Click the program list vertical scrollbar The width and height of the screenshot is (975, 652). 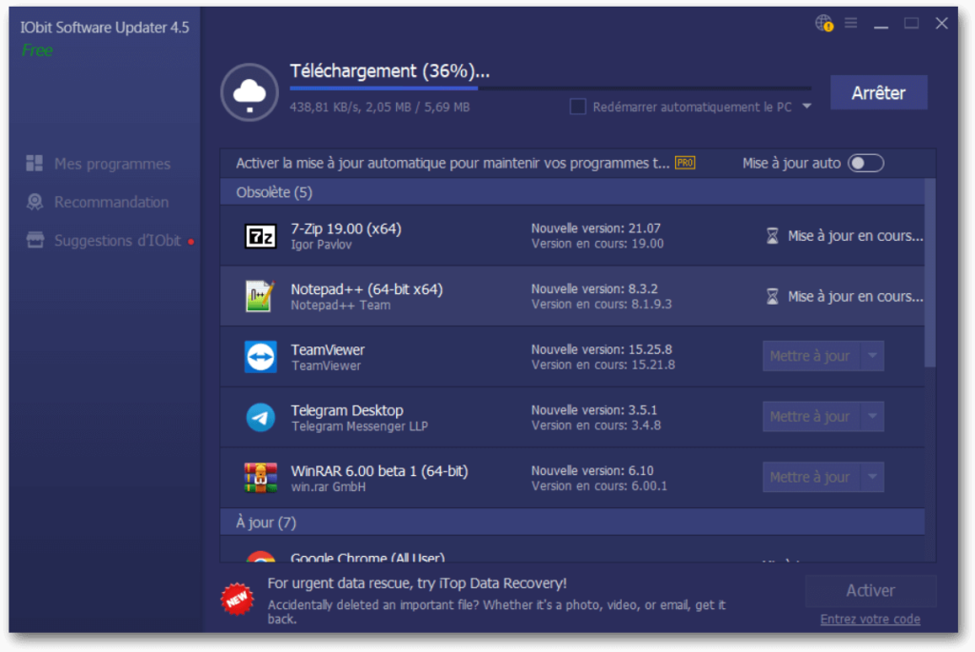coord(929,273)
